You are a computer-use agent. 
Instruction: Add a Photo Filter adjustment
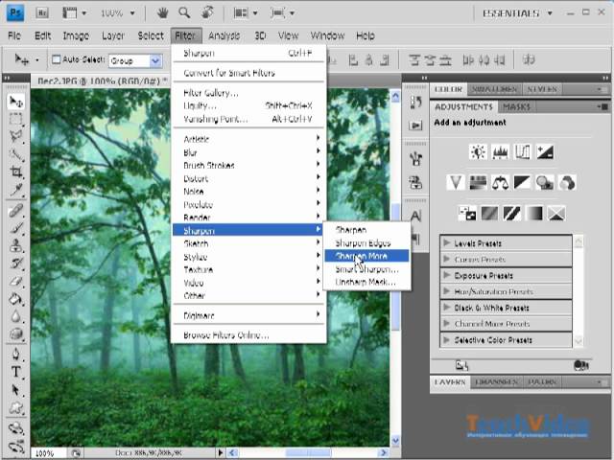pos(545,182)
